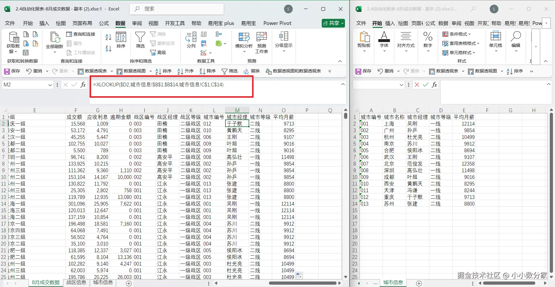Click 数据透视图 in the xlsx:1 quick toolbar
Image resolution: width=555 pixels, height=287 pixels.
131,71
